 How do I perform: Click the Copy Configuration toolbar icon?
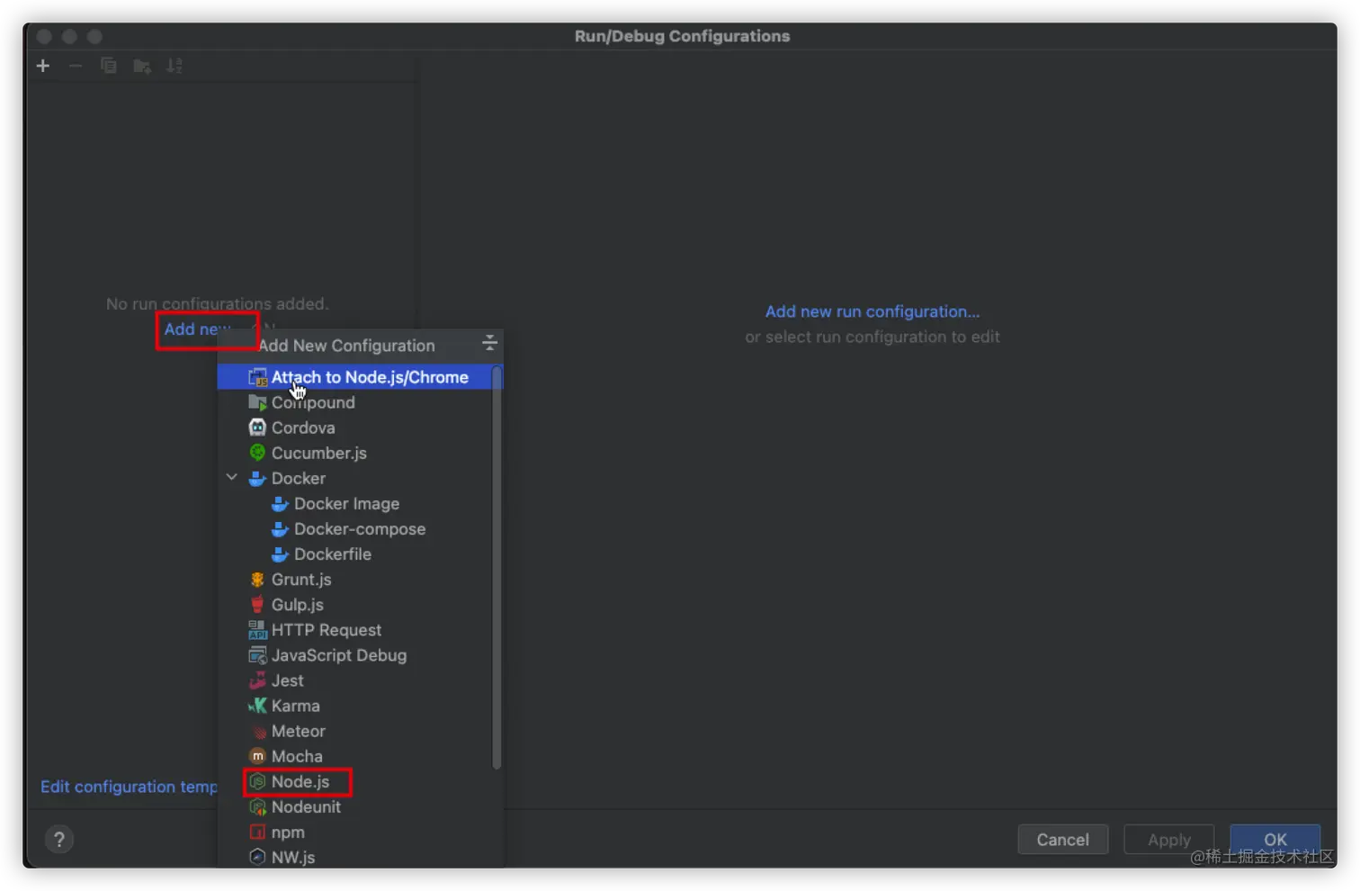108,65
